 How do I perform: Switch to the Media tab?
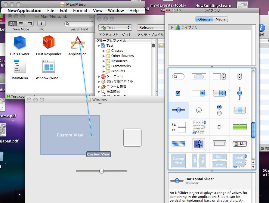221,19
